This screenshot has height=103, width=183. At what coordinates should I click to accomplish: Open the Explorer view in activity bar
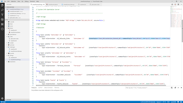[2, 5]
